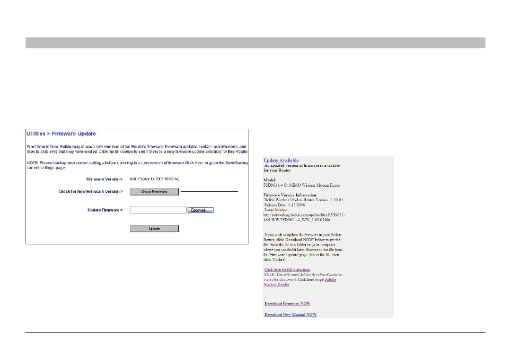The width and height of the screenshot is (511, 358).
Task: Select model text 'F5D9631-4 G+MIMO Wireless Modem Router'
Action: click(x=302, y=185)
